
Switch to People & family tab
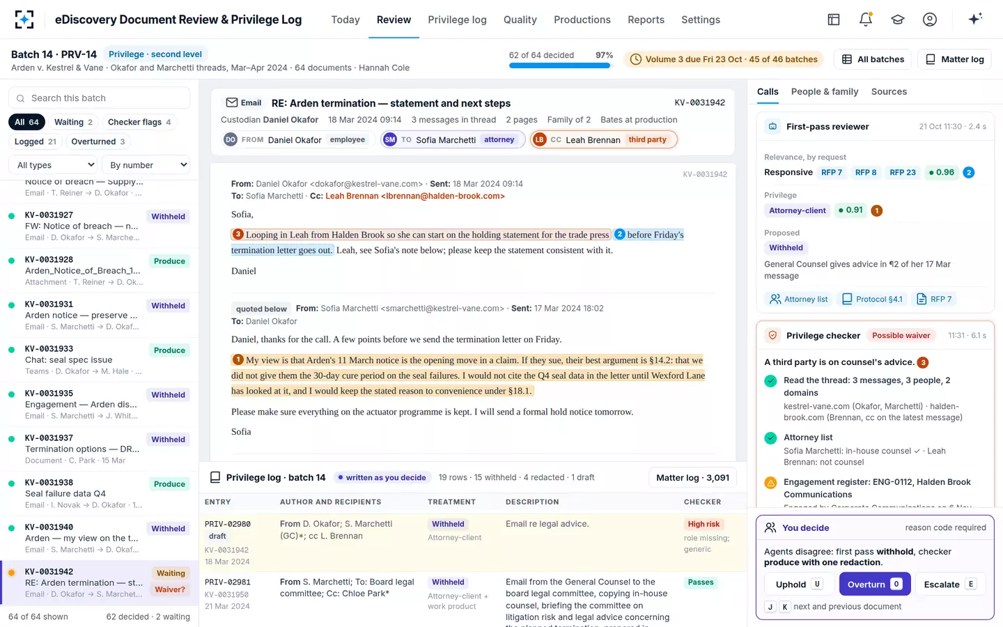pyautogui.click(x=825, y=91)
